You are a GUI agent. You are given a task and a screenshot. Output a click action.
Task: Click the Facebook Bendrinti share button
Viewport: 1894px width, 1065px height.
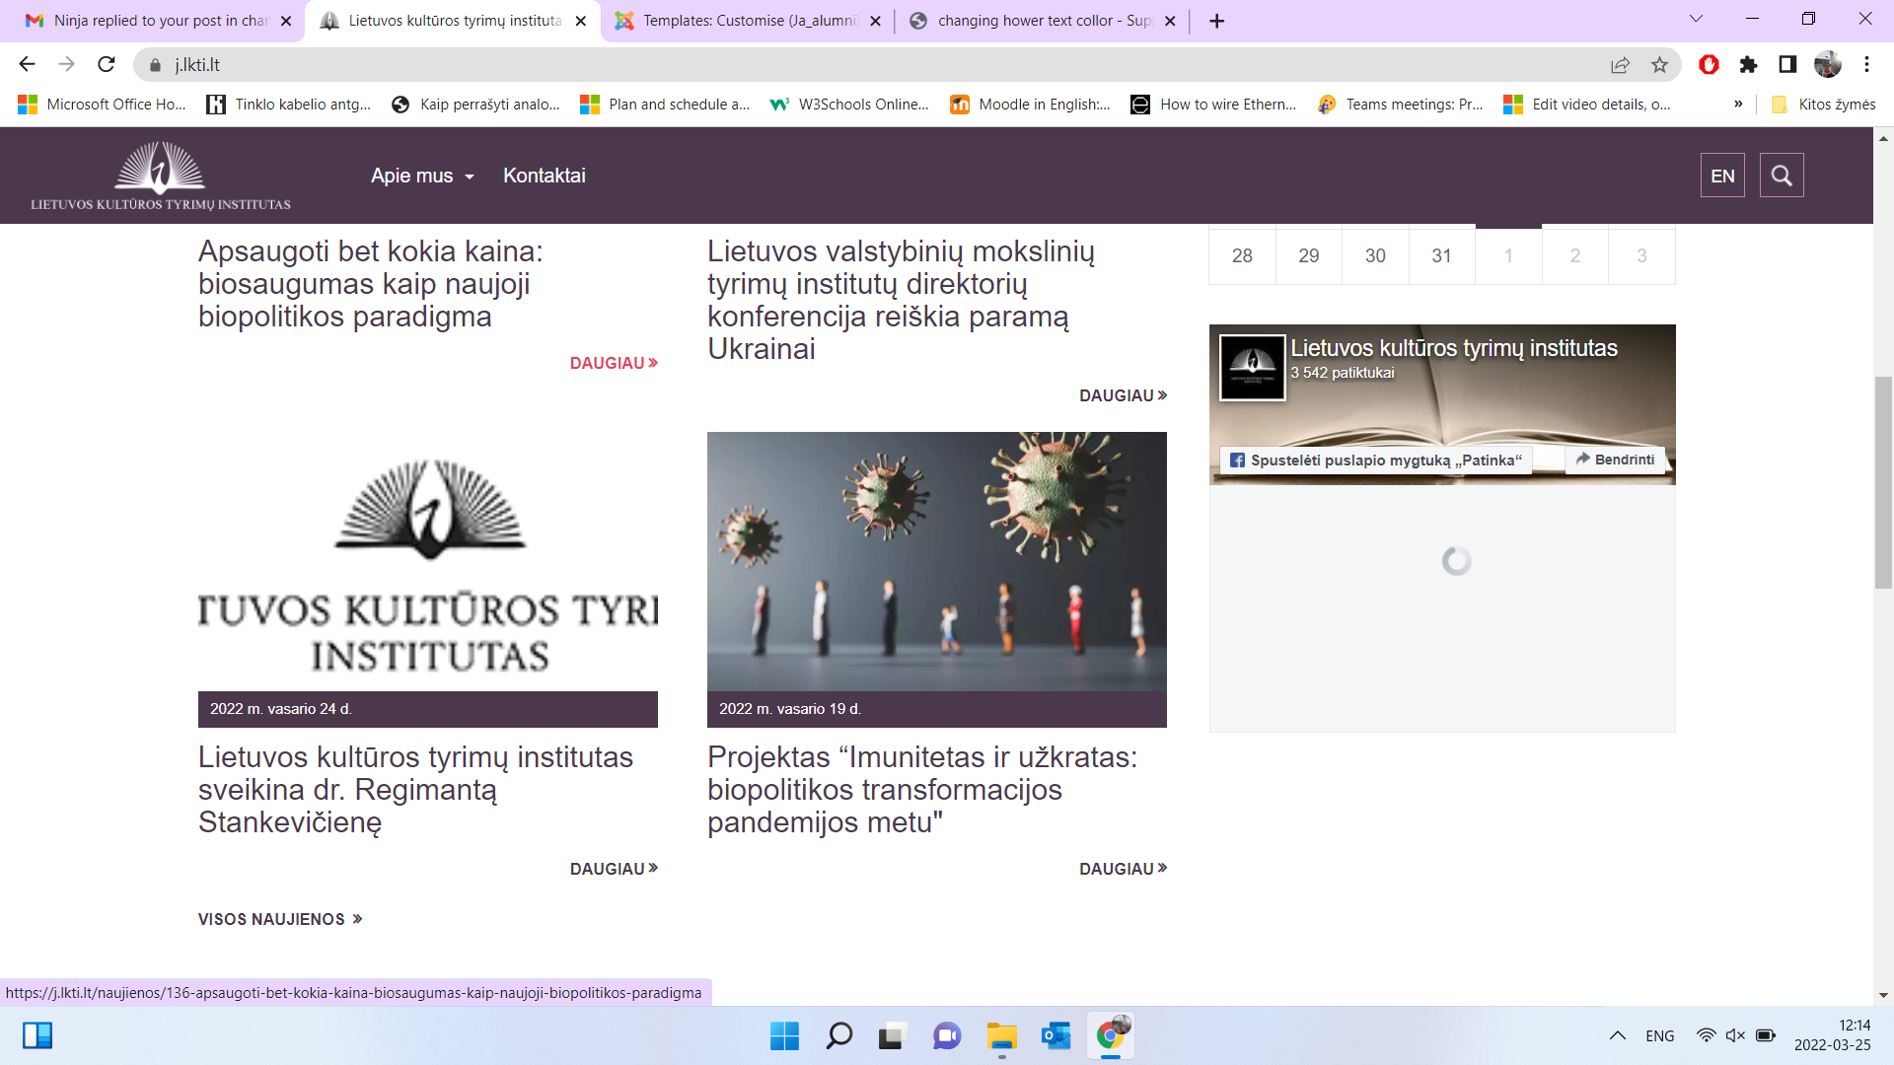(1615, 460)
